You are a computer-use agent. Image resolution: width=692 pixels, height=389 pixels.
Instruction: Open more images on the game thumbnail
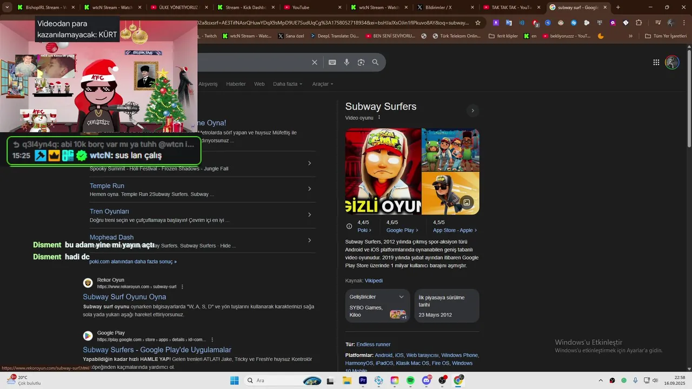point(467,203)
